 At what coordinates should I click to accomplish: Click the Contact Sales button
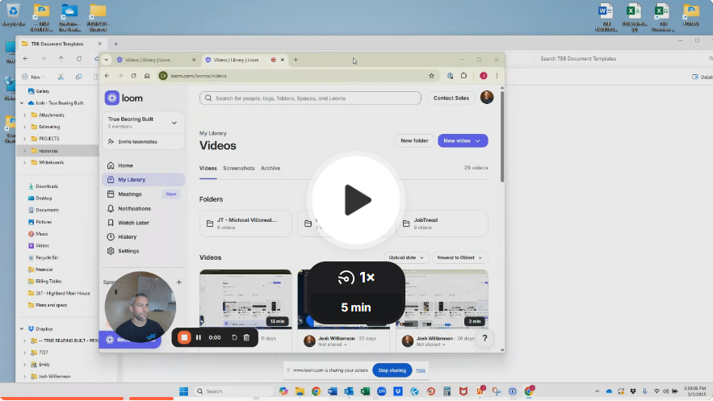(x=451, y=98)
